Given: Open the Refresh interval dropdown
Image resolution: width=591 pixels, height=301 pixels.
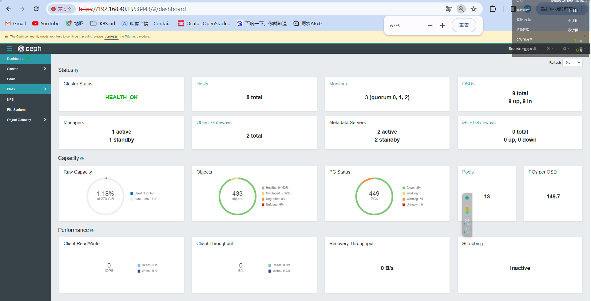Looking at the screenshot, I should 572,62.
